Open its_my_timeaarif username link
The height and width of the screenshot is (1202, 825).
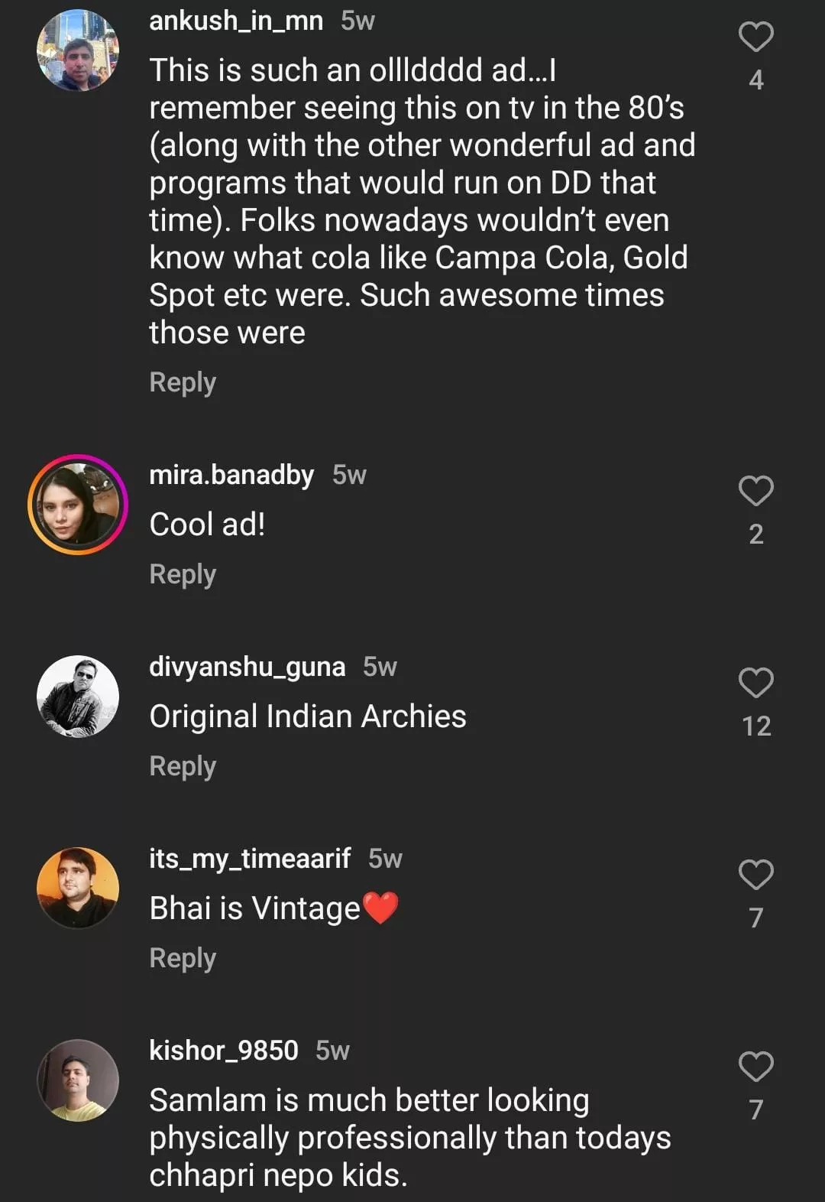250,859
